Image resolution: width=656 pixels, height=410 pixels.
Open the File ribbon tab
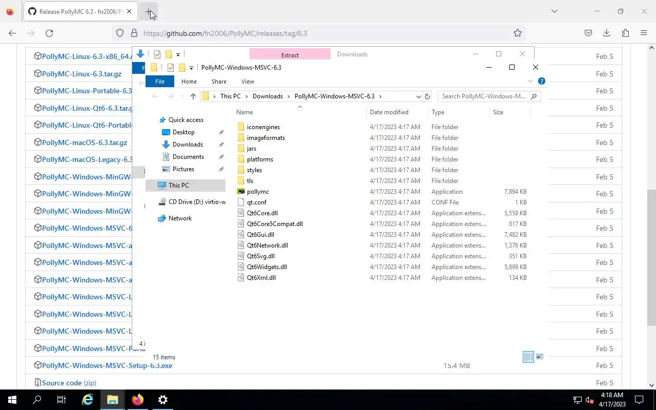pos(160,81)
